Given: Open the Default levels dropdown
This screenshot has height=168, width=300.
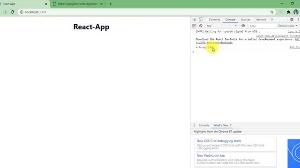Looking at the screenshot, I should (287, 26).
